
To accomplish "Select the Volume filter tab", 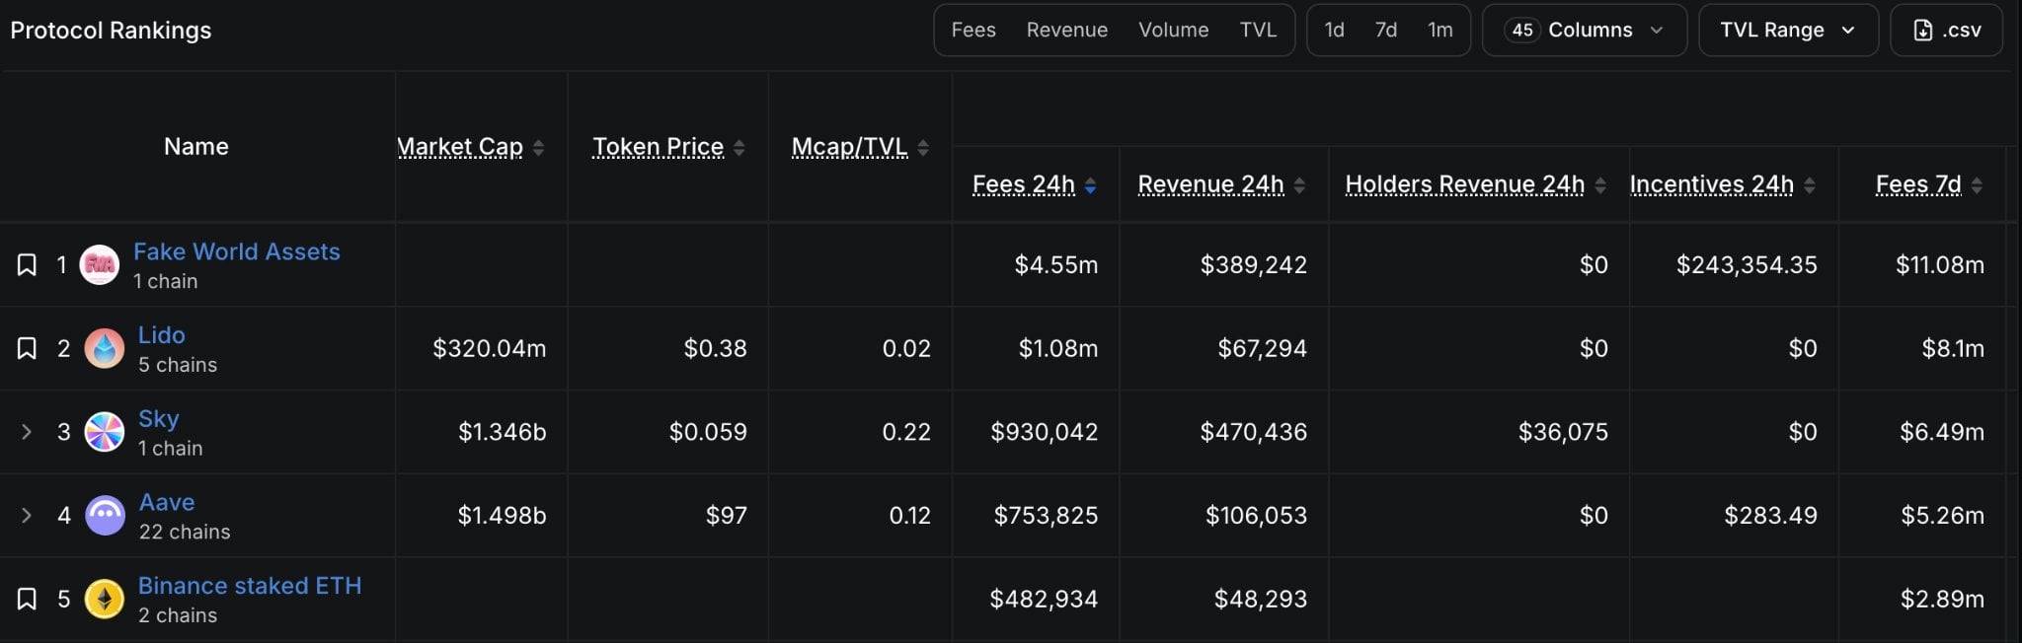I will [1173, 30].
